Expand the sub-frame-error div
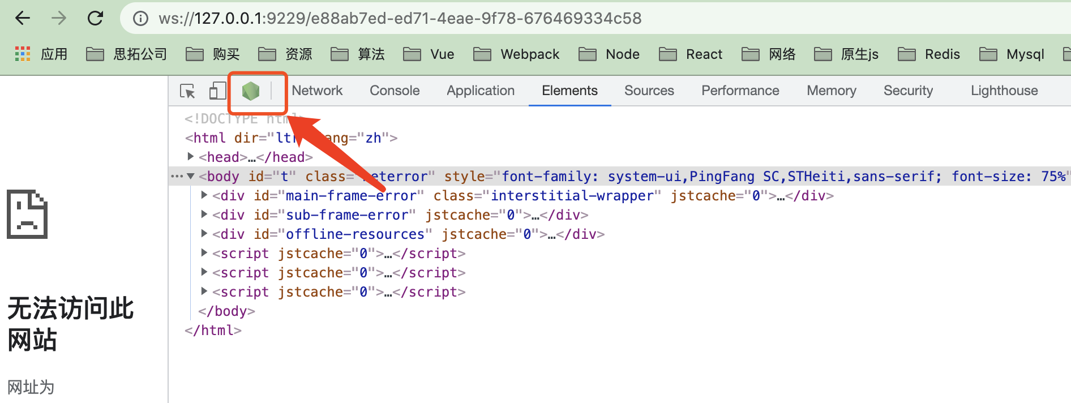Image resolution: width=1071 pixels, height=403 pixels. (204, 214)
